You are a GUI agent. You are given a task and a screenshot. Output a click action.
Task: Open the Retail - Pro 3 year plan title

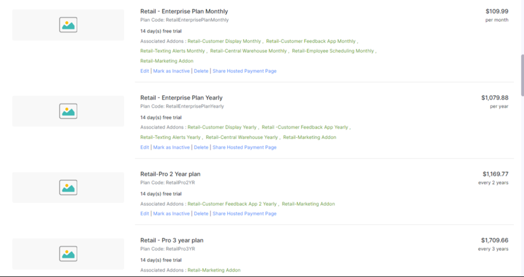click(171, 240)
